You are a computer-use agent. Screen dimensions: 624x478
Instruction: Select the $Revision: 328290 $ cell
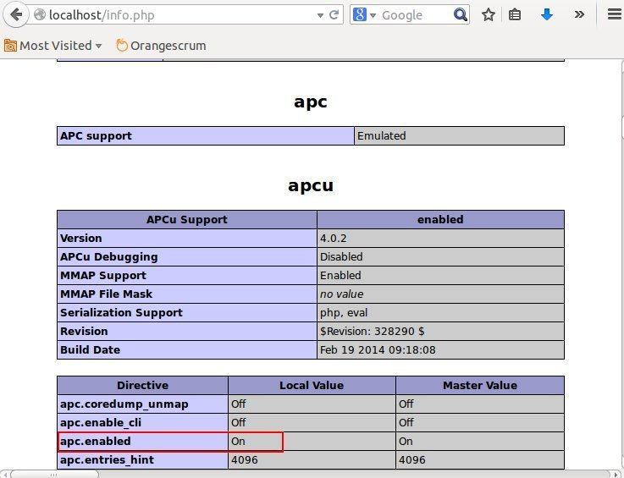[x=440, y=332]
